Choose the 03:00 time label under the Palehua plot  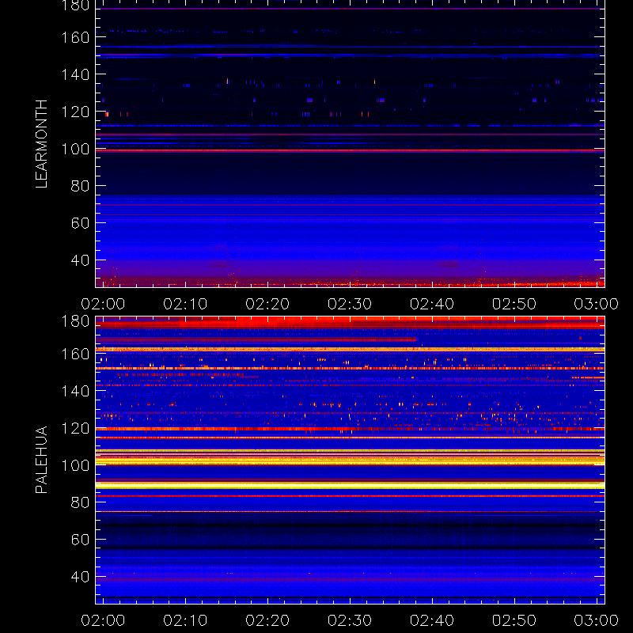point(597,620)
